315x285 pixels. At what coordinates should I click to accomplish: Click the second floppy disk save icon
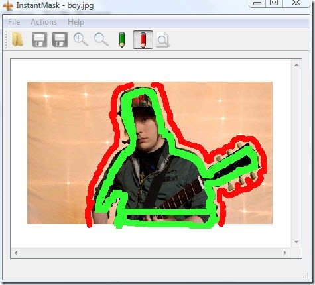point(60,40)
